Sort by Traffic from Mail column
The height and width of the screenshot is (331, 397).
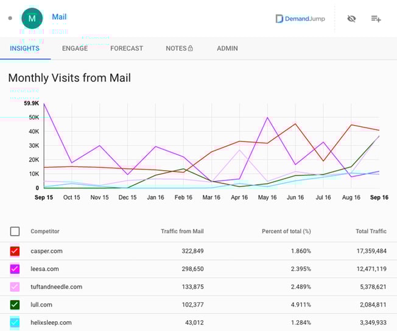(182, 231)
